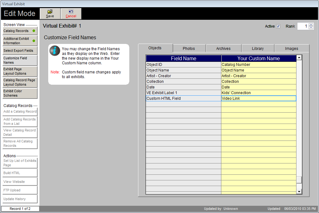Open Customize Field Names view
The image size is (319, 213).
click(x=20, y=60)
